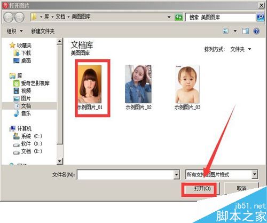This screenshot has width=267, height=223.
Task: Click the 打开(O) button
Action: (201, 189)
